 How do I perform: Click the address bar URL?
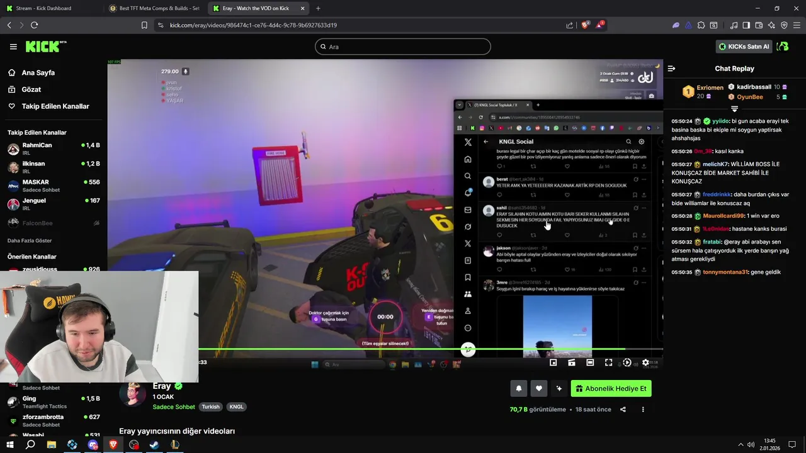(253, 25)
